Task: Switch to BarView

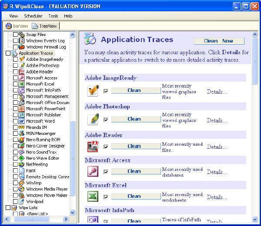Action: 17,26
